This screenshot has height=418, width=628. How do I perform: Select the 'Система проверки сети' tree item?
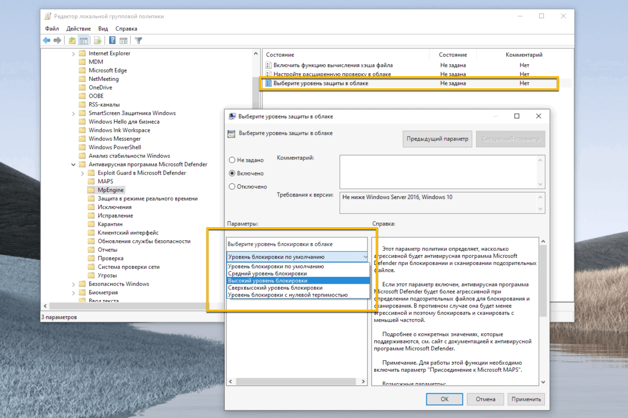coord(129,267)
